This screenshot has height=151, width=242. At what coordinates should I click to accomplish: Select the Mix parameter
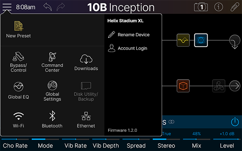click(196, 145)
